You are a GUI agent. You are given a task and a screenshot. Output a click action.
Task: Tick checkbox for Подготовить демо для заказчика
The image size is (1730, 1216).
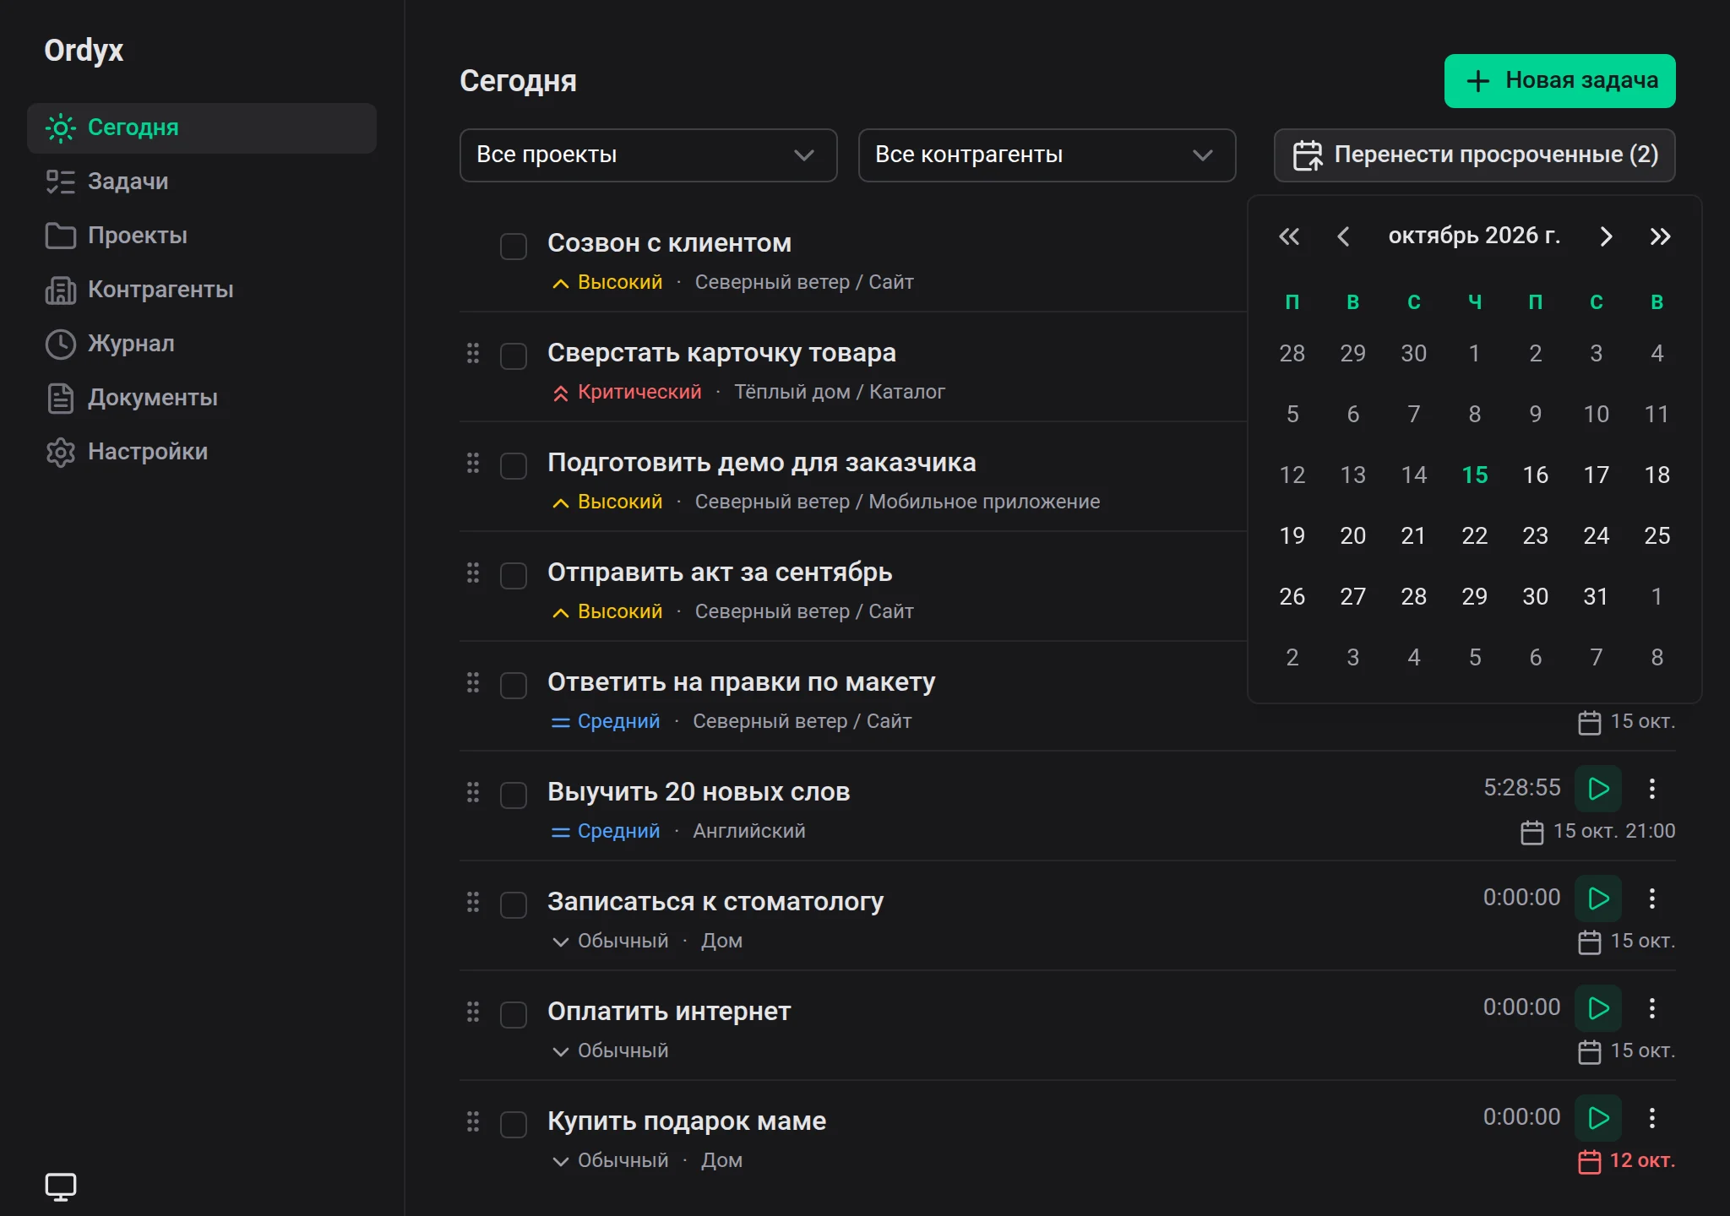pyautogui.click(x=514, y=466)
